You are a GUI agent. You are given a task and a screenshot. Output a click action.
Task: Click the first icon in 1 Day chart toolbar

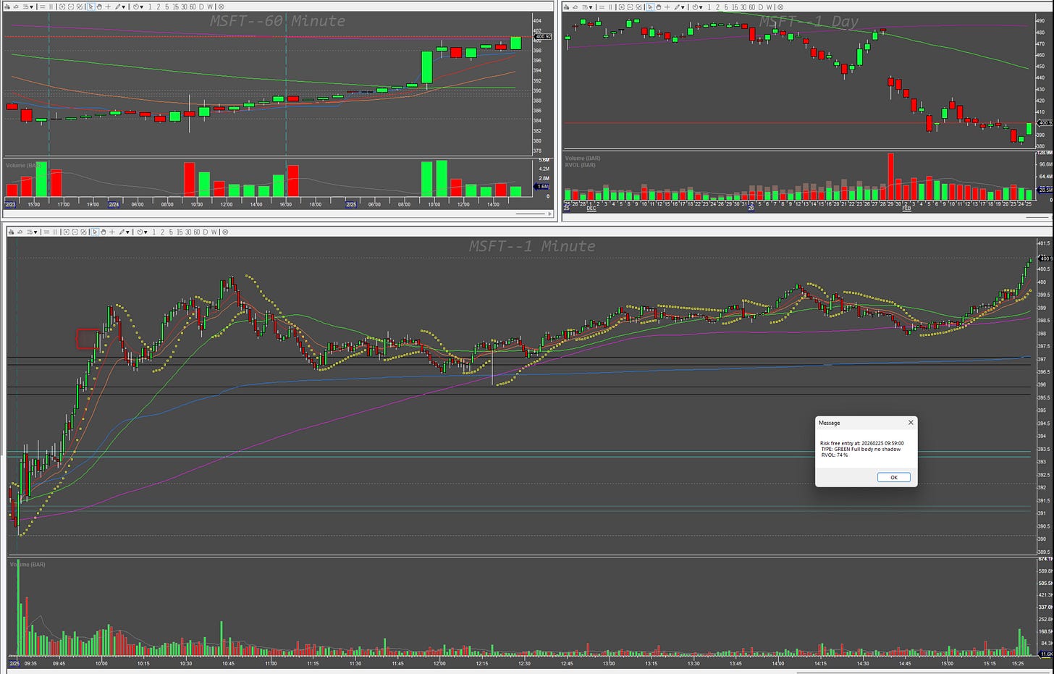pyautogui.click(x=566, y=7)
